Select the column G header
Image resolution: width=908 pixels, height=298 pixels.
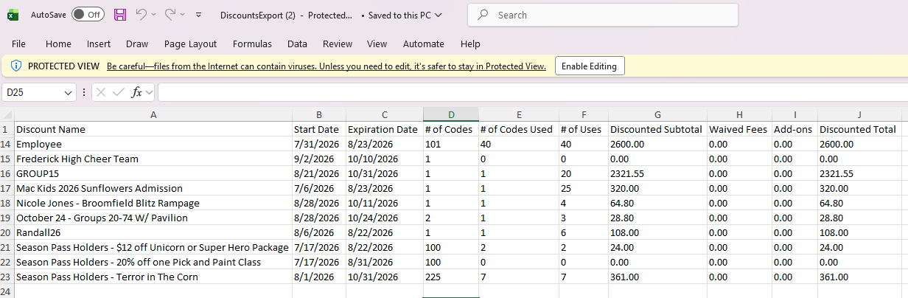point(657,114)
